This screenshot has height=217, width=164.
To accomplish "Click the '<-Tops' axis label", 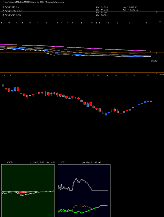I will pyautogui.click(x=161, y=22).
